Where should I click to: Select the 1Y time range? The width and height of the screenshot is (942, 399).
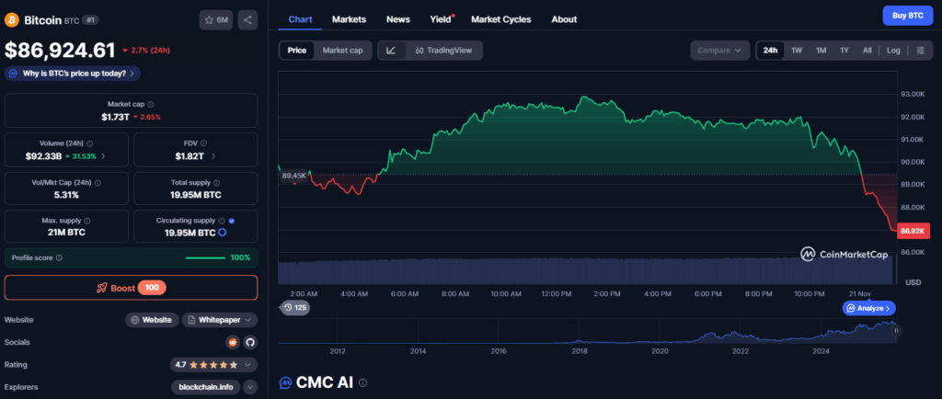844,51
